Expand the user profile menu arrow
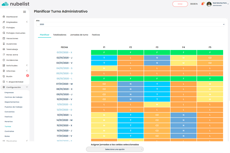Viewport: 230px width, 153px height. coord(228,4)
